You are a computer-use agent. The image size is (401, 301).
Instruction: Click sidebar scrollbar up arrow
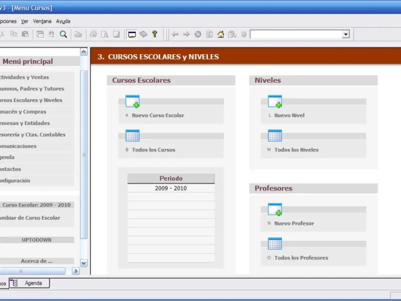(84, 52)
